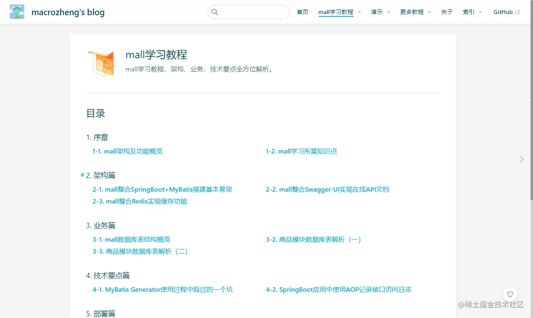
Task: Open 4-2. SpringBoot AOP日志 article link
Action: [x=339, y=289]
